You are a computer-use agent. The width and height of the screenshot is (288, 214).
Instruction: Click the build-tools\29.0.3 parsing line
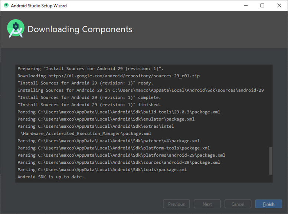(119, 112)
